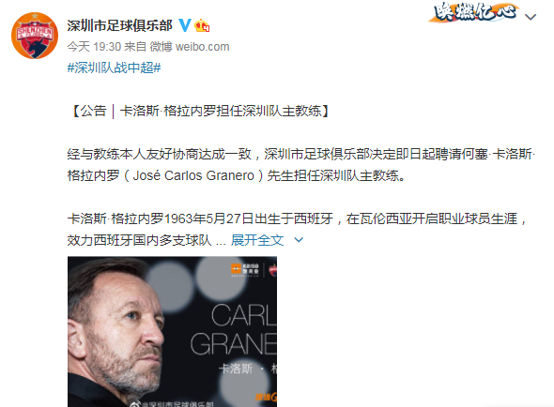
Task: Open the post options chevron menu
Action: click(531, 17)
